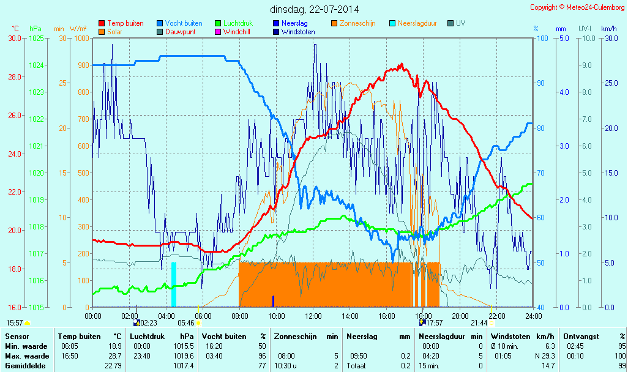The height and width of the screenshot is (372, 628).
Task: Click the yellow icon next to 15:57
Action: (x=27, y=322)
